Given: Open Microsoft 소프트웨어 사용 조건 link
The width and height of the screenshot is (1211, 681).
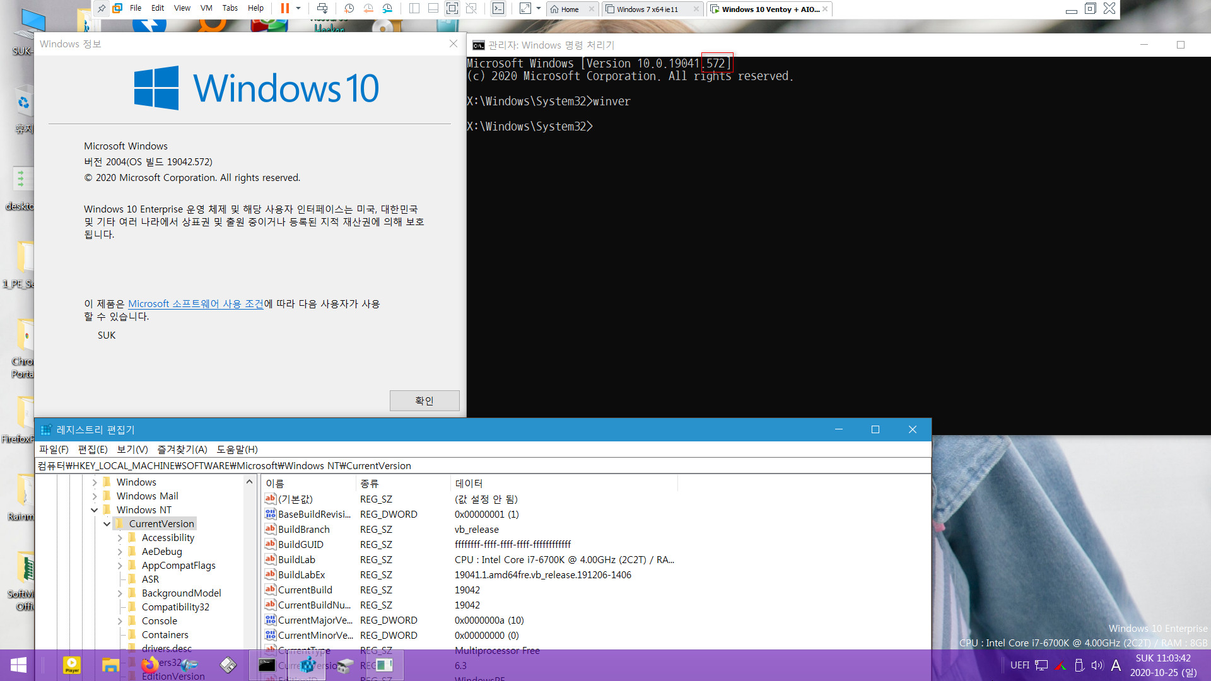Looking at the screenshot, I should [196, 304].
